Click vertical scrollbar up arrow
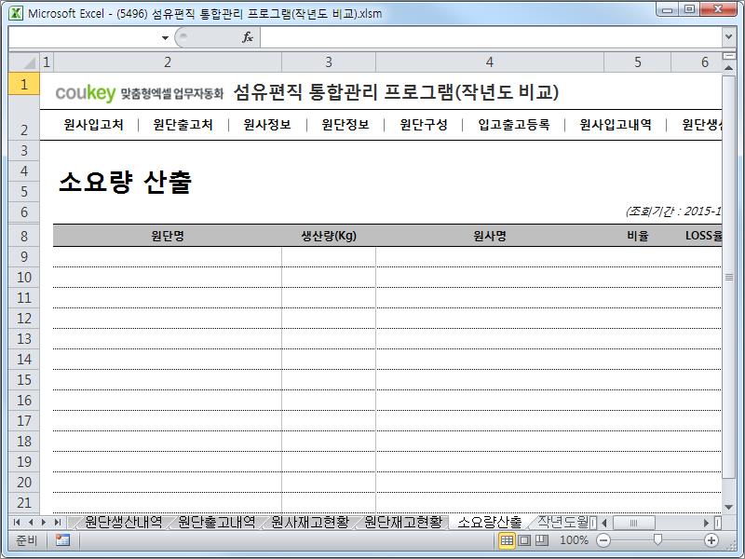Screen dimensions: 745x559 [728, 68]
